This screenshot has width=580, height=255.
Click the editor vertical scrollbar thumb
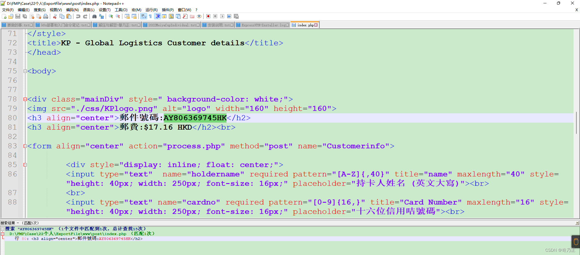click(576, 123)
